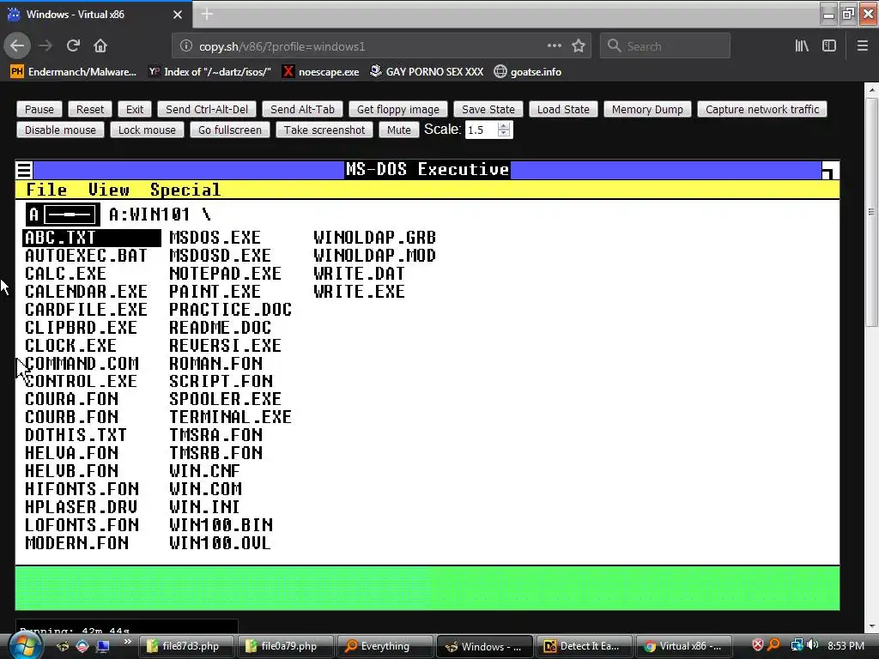Click Take screenshot button

(x=324, y=130)
